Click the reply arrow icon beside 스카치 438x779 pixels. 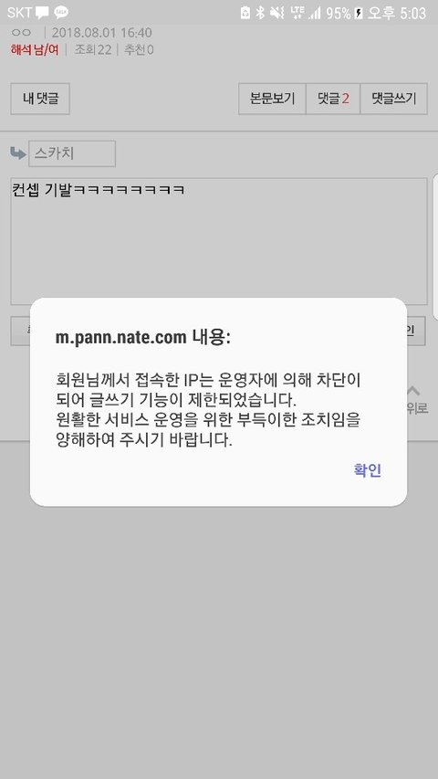(18, 153)
